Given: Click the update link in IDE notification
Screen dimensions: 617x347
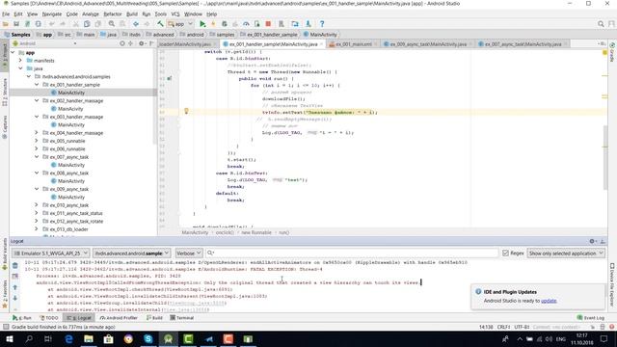Looking at the screenshot, I should (549, 301).
